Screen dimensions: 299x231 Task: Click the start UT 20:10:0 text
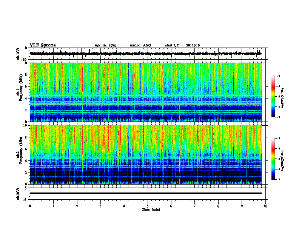pos(182,45)
